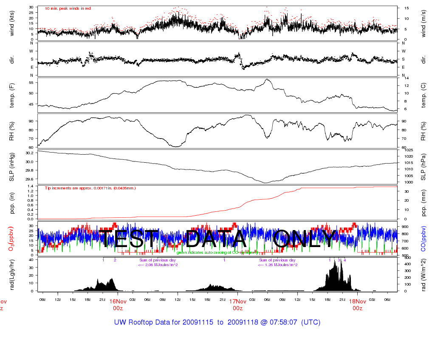Image resolution: width=435 pixels, height=339 pixels.
Task: Select the "400" tick on the rad (W/m^2) axis
Action: pyautogui.click(x=407, y=264)
